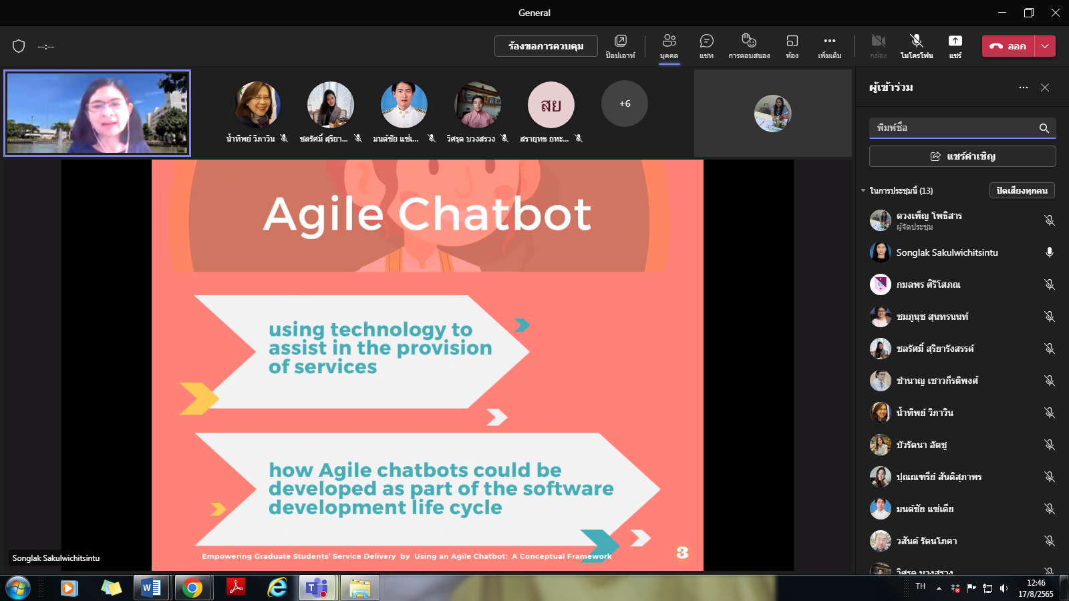Image resolution: width=1069 pixels, height=601 pixels.
Task: Select participant ดวงเพ็ญ โพธิสาร in list
Action: 962,220
